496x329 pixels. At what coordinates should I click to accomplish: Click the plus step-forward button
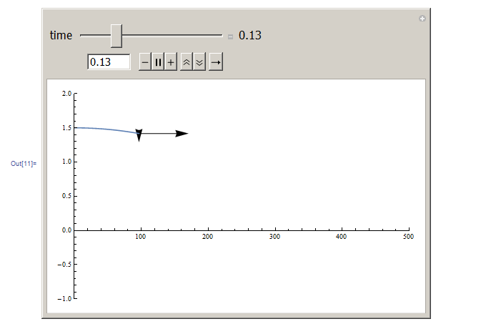tap(171, 62)
